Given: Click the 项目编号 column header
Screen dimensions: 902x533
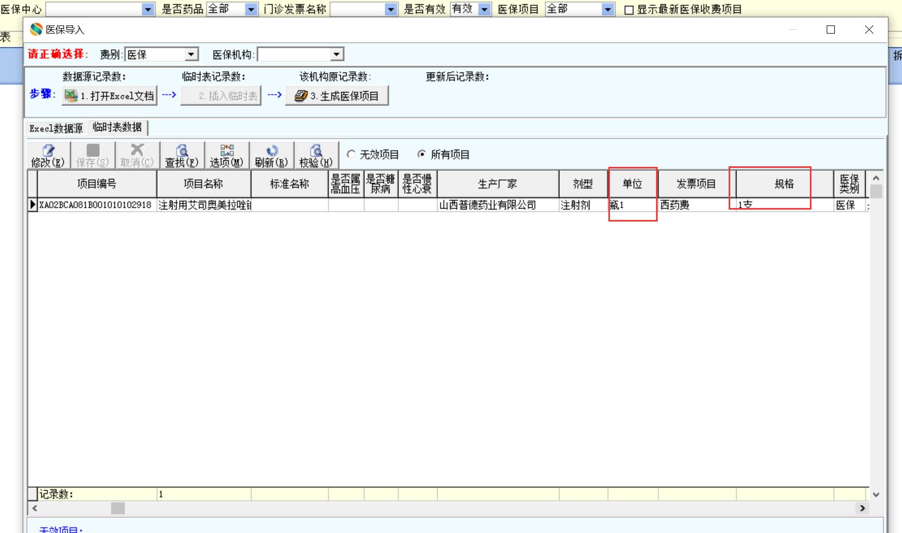Looking at the screenshot, I should (97, 184).
